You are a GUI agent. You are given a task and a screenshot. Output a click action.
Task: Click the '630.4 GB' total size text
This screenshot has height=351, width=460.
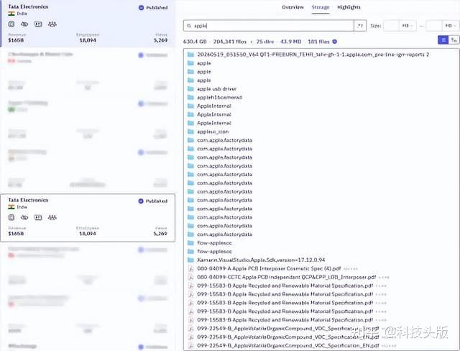(x=195, y=42)
